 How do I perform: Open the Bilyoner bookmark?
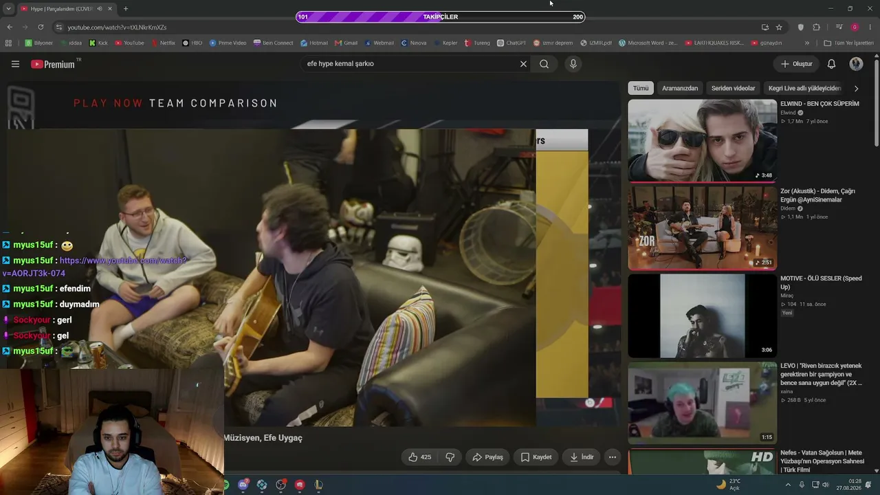point(38,43)
